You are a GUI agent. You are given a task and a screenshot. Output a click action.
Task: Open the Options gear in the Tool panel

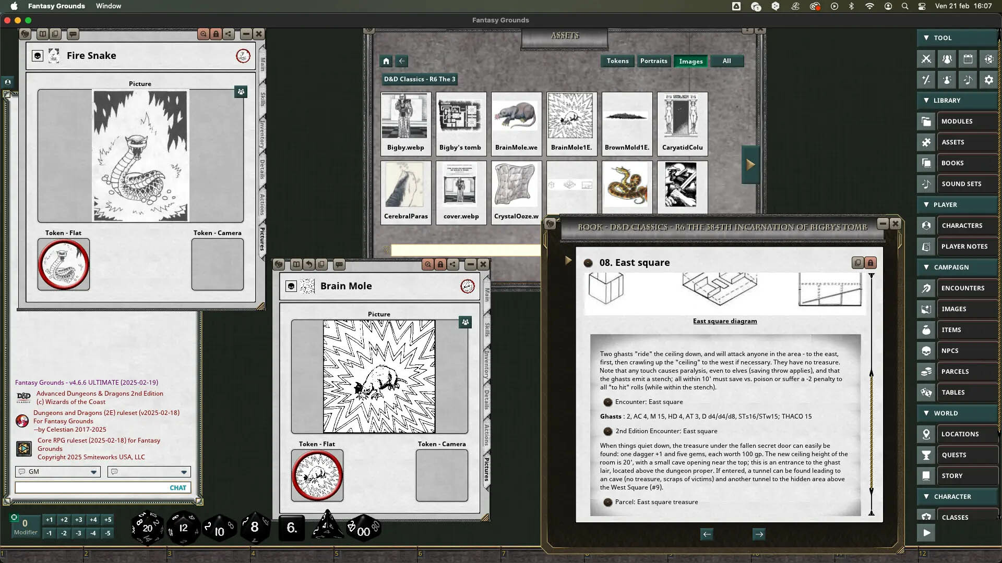(x=989, y=80)
